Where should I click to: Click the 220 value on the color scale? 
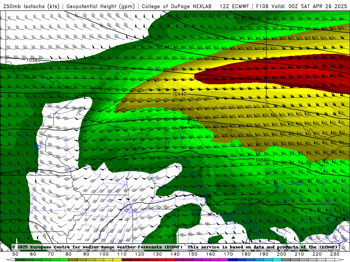(317, 254)
